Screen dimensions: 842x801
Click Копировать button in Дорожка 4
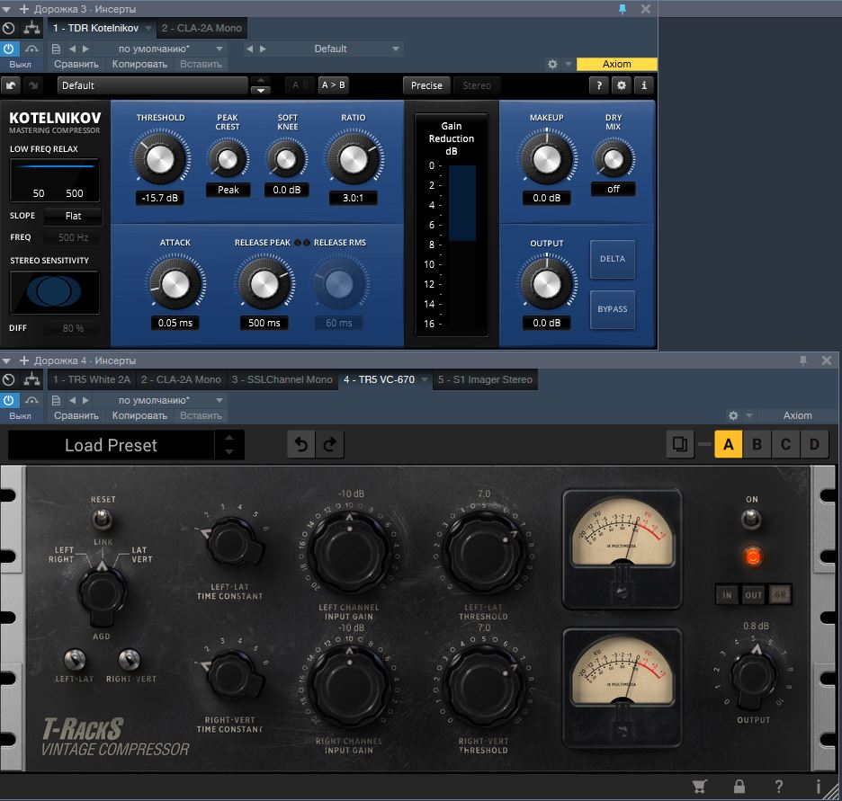139,415
